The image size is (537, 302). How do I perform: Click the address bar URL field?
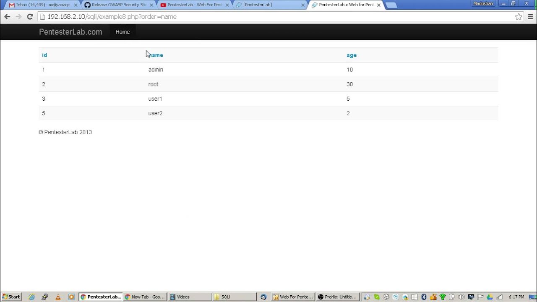pos(277,17)
